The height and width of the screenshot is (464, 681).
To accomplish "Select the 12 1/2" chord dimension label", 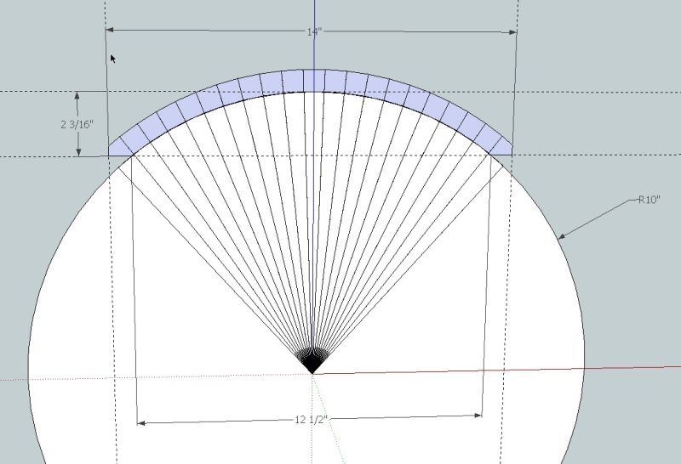I will pyautogui.click(x=311, y=419).
